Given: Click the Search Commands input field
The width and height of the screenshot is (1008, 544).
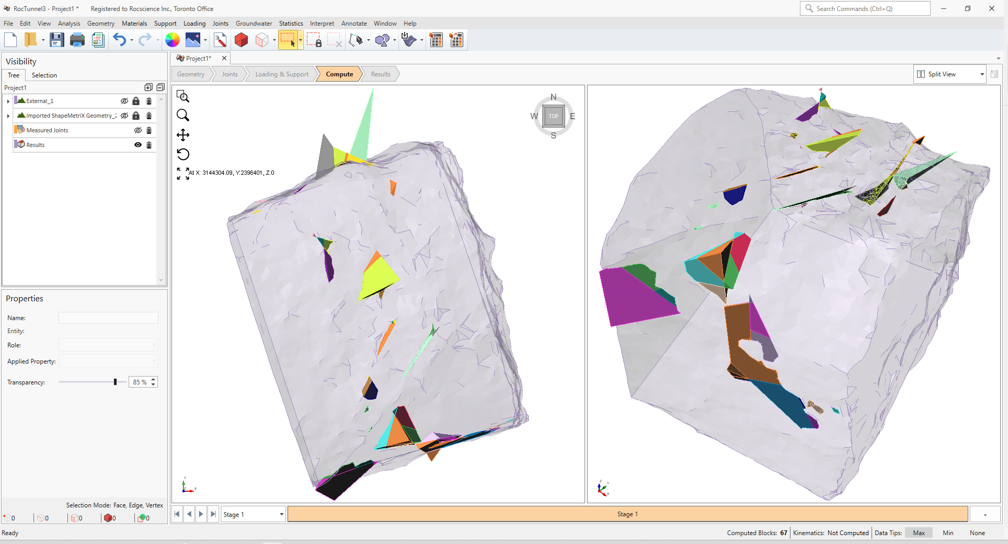Looking at the screenshot, I should (x=865, y=8).
